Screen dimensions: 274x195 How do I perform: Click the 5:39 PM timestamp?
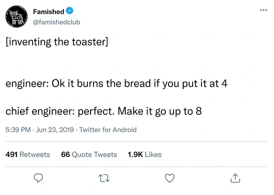18,130
